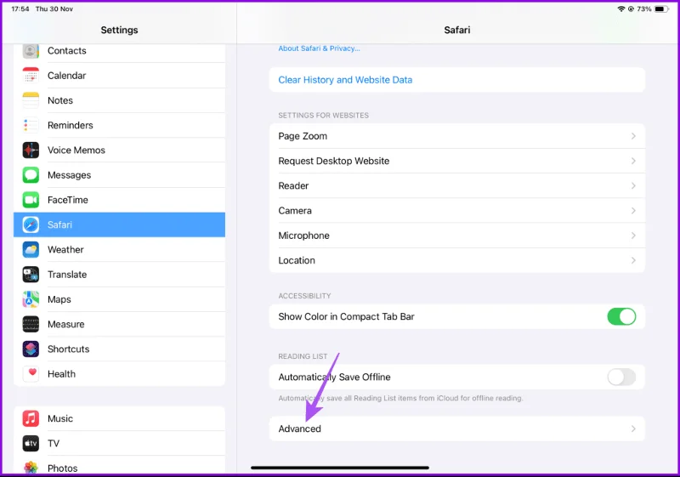Open Reader settings chevron

(633, 185)
